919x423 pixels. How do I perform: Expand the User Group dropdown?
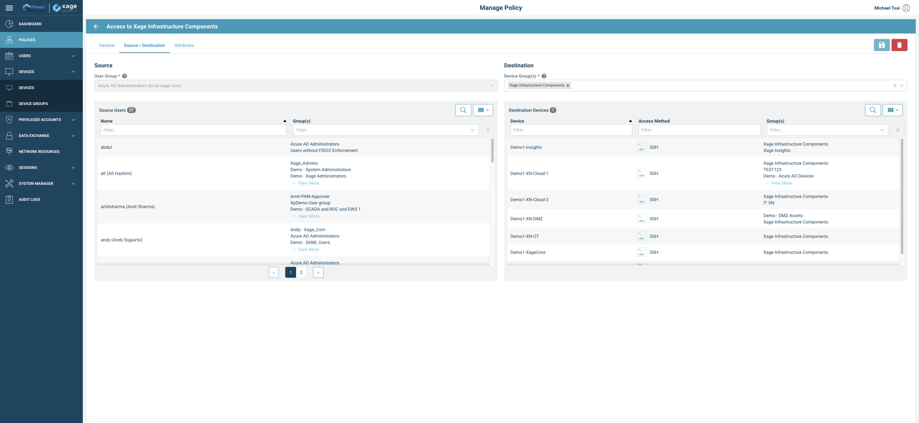(491, 86)
